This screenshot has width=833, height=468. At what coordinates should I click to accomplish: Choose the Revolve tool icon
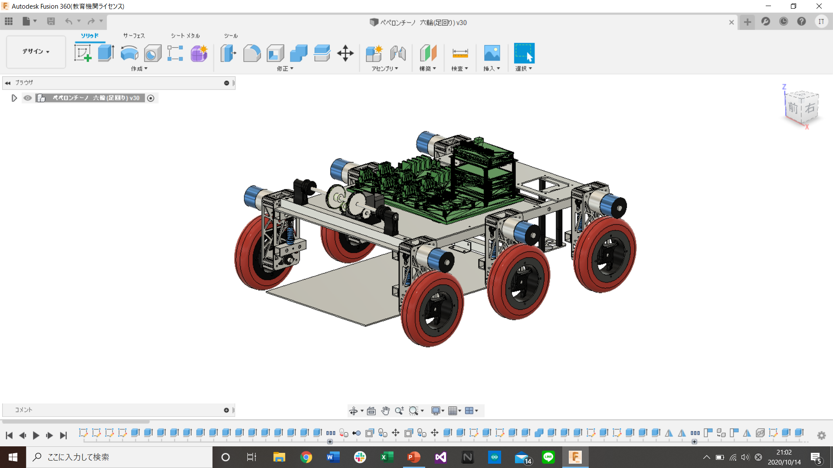coord(129,53)
